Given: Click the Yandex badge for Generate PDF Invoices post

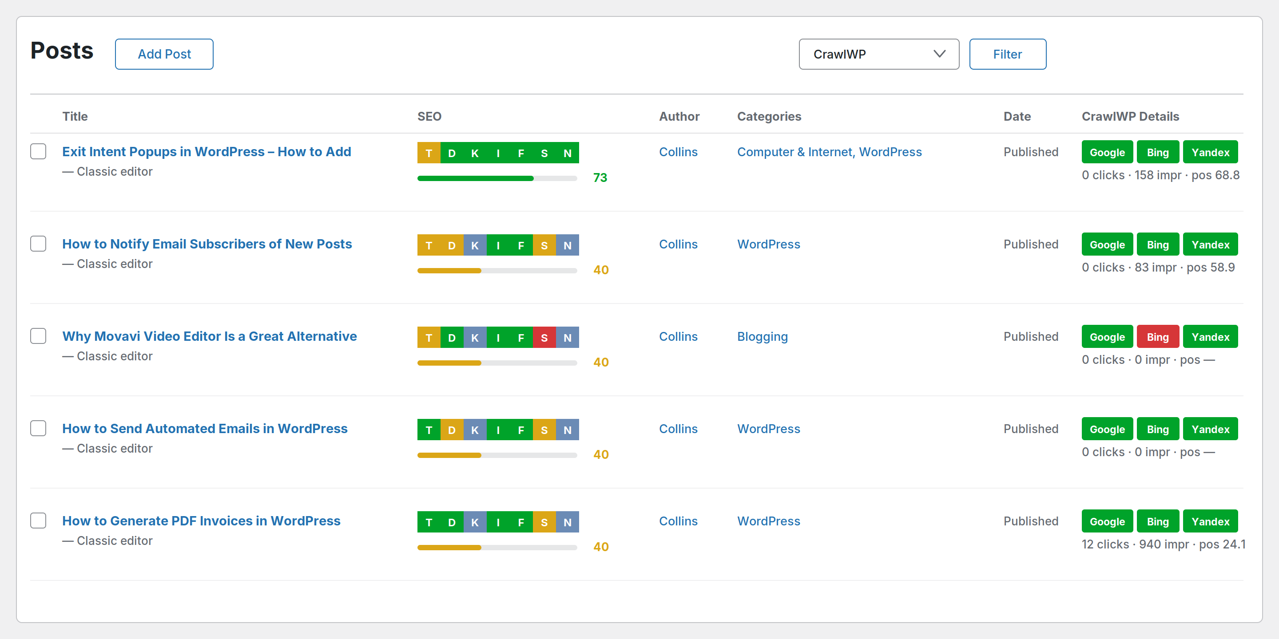Looking at the screenshot, I should (1211, 521).
